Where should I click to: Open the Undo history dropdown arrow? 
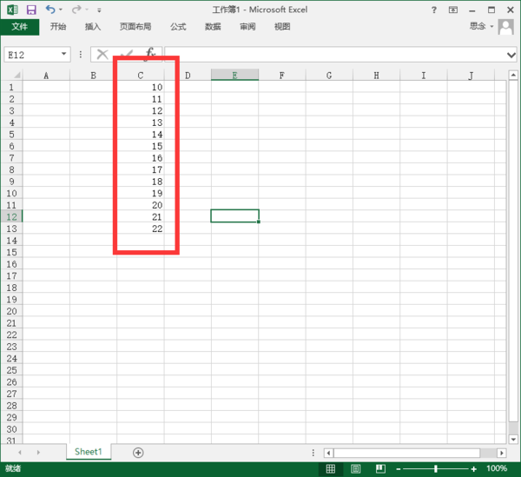[x=62, y=10]
